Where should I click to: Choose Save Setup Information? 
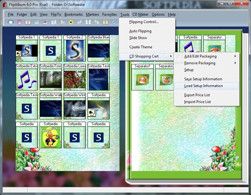click(x=207, y=79)
